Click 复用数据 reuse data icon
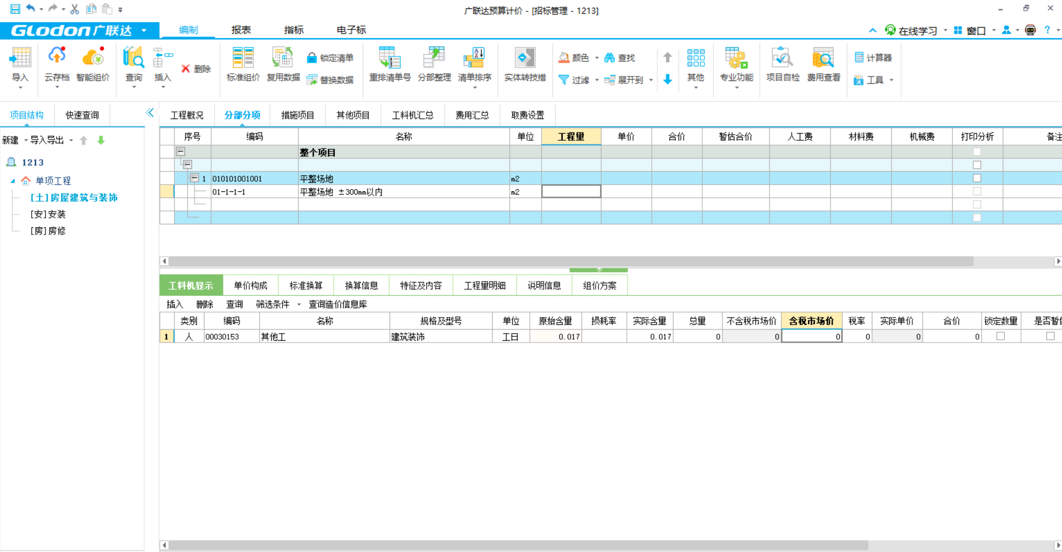 pyautogui.click(x=283, y=58)
